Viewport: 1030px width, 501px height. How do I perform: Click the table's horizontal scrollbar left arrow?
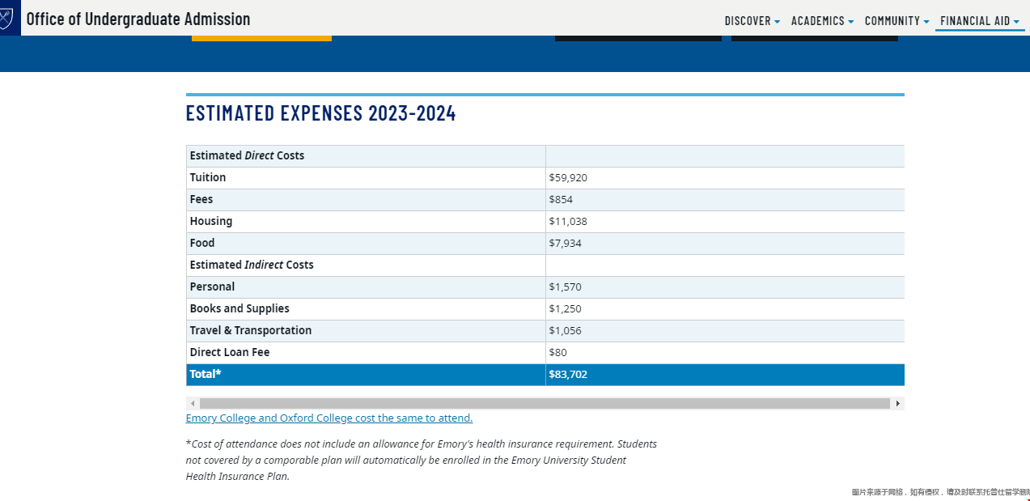click(193, 403)
